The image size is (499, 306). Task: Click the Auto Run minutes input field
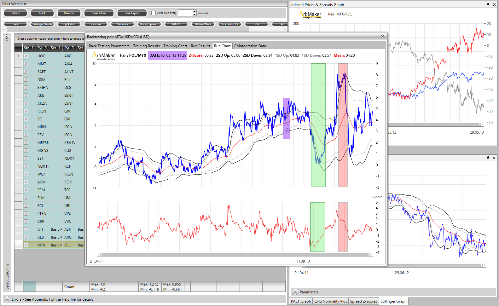(x=185, y=13)
